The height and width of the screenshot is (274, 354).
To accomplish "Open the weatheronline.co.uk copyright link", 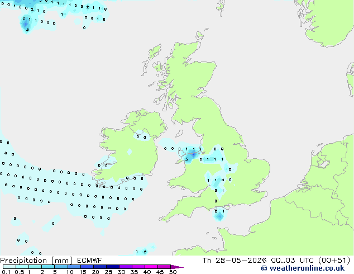I will click(x=303, y=268).
